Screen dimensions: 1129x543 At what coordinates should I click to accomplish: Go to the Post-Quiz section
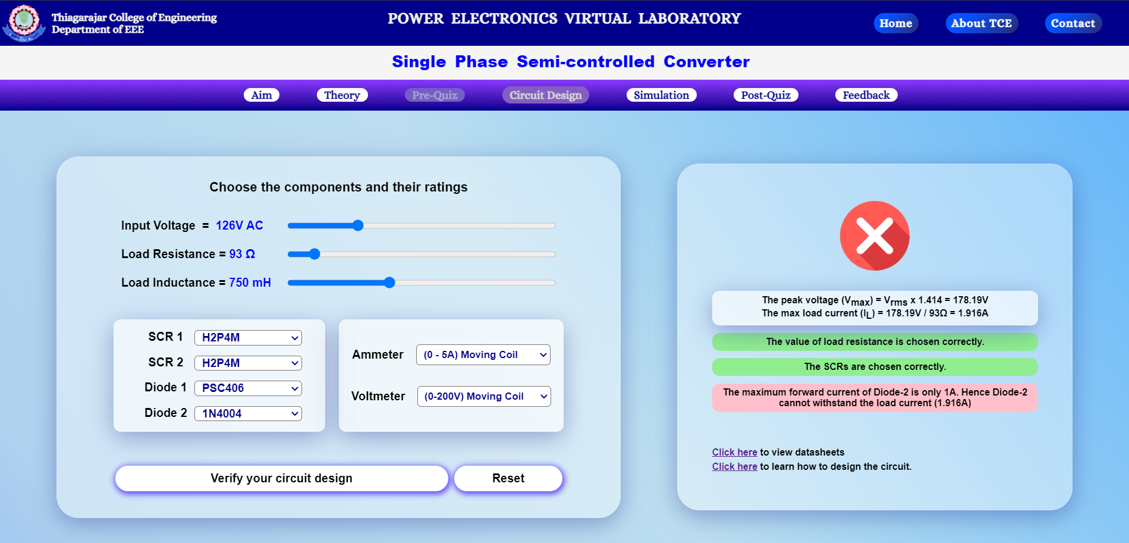(x=766, y=95)
